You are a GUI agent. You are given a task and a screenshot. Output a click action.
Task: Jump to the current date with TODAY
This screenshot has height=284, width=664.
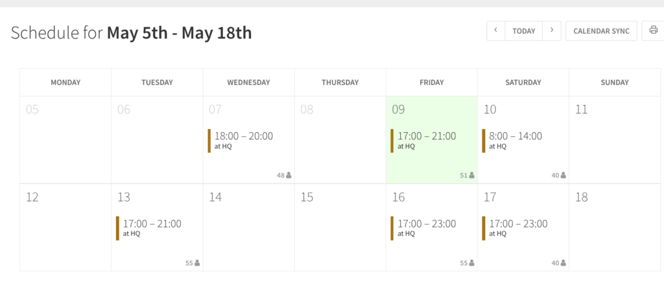click(x=524, y=31)
